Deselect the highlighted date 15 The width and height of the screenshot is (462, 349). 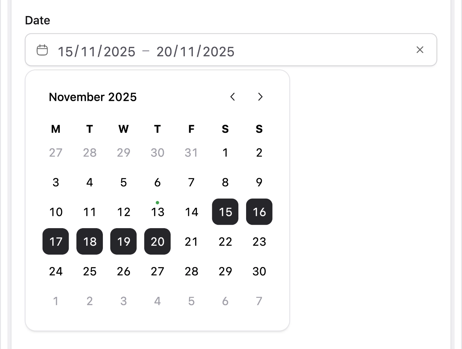tap(225, 212)
